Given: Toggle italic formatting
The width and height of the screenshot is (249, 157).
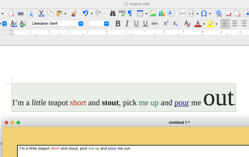Looking at the screenshot, I should pyautogui.click(x=127, y=24).
